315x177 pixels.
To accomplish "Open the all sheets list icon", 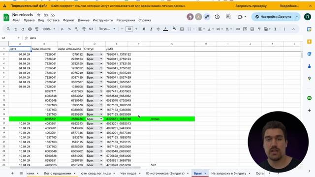I will pos(21,173).
